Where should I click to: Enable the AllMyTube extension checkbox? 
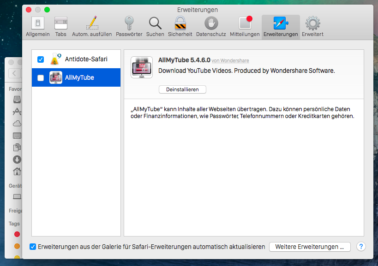[41, 78]
